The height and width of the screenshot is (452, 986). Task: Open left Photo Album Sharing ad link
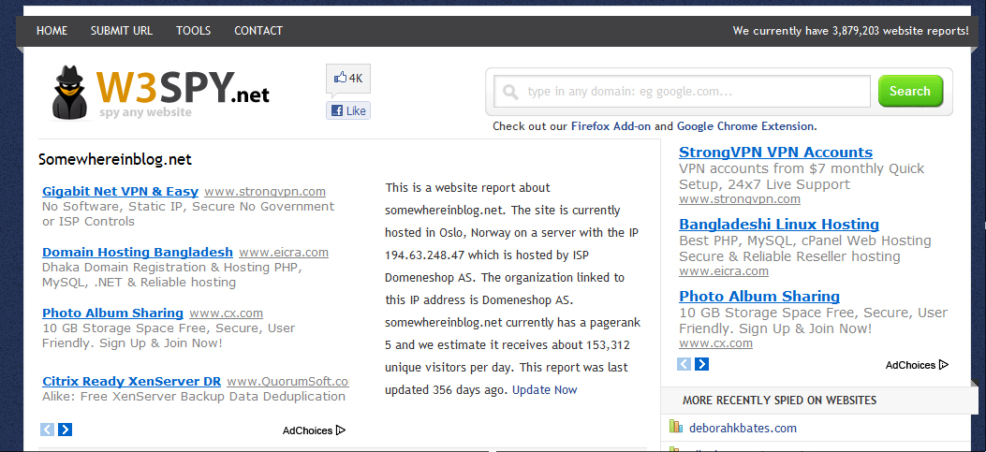(112, 313)
